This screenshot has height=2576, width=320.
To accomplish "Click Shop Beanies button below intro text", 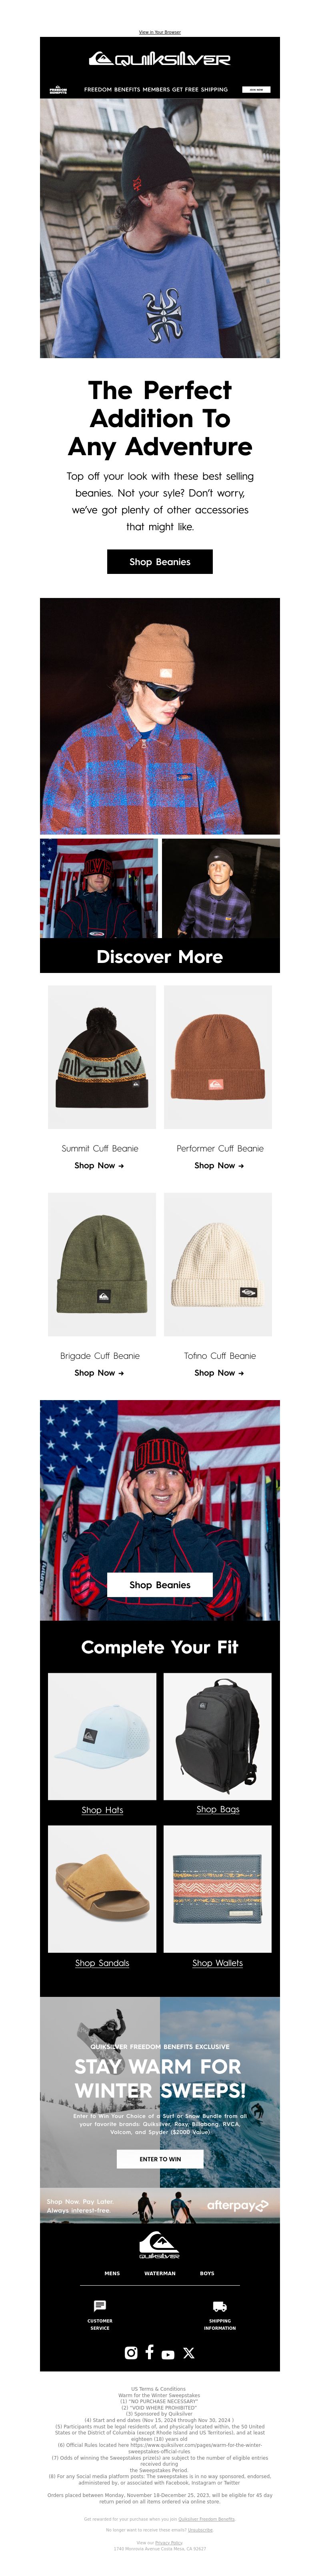I will (160, 561).
